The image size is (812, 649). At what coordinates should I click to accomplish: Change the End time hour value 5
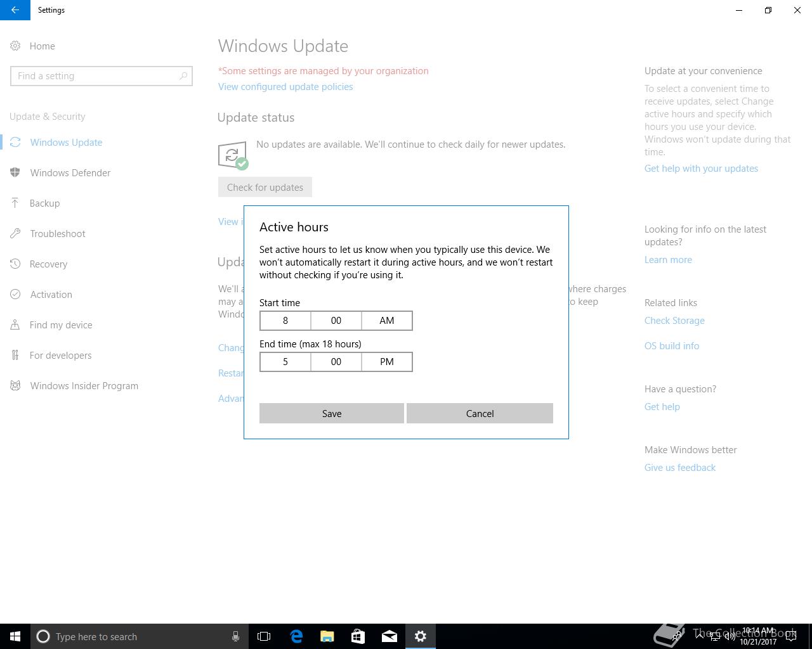coord(285,362)
